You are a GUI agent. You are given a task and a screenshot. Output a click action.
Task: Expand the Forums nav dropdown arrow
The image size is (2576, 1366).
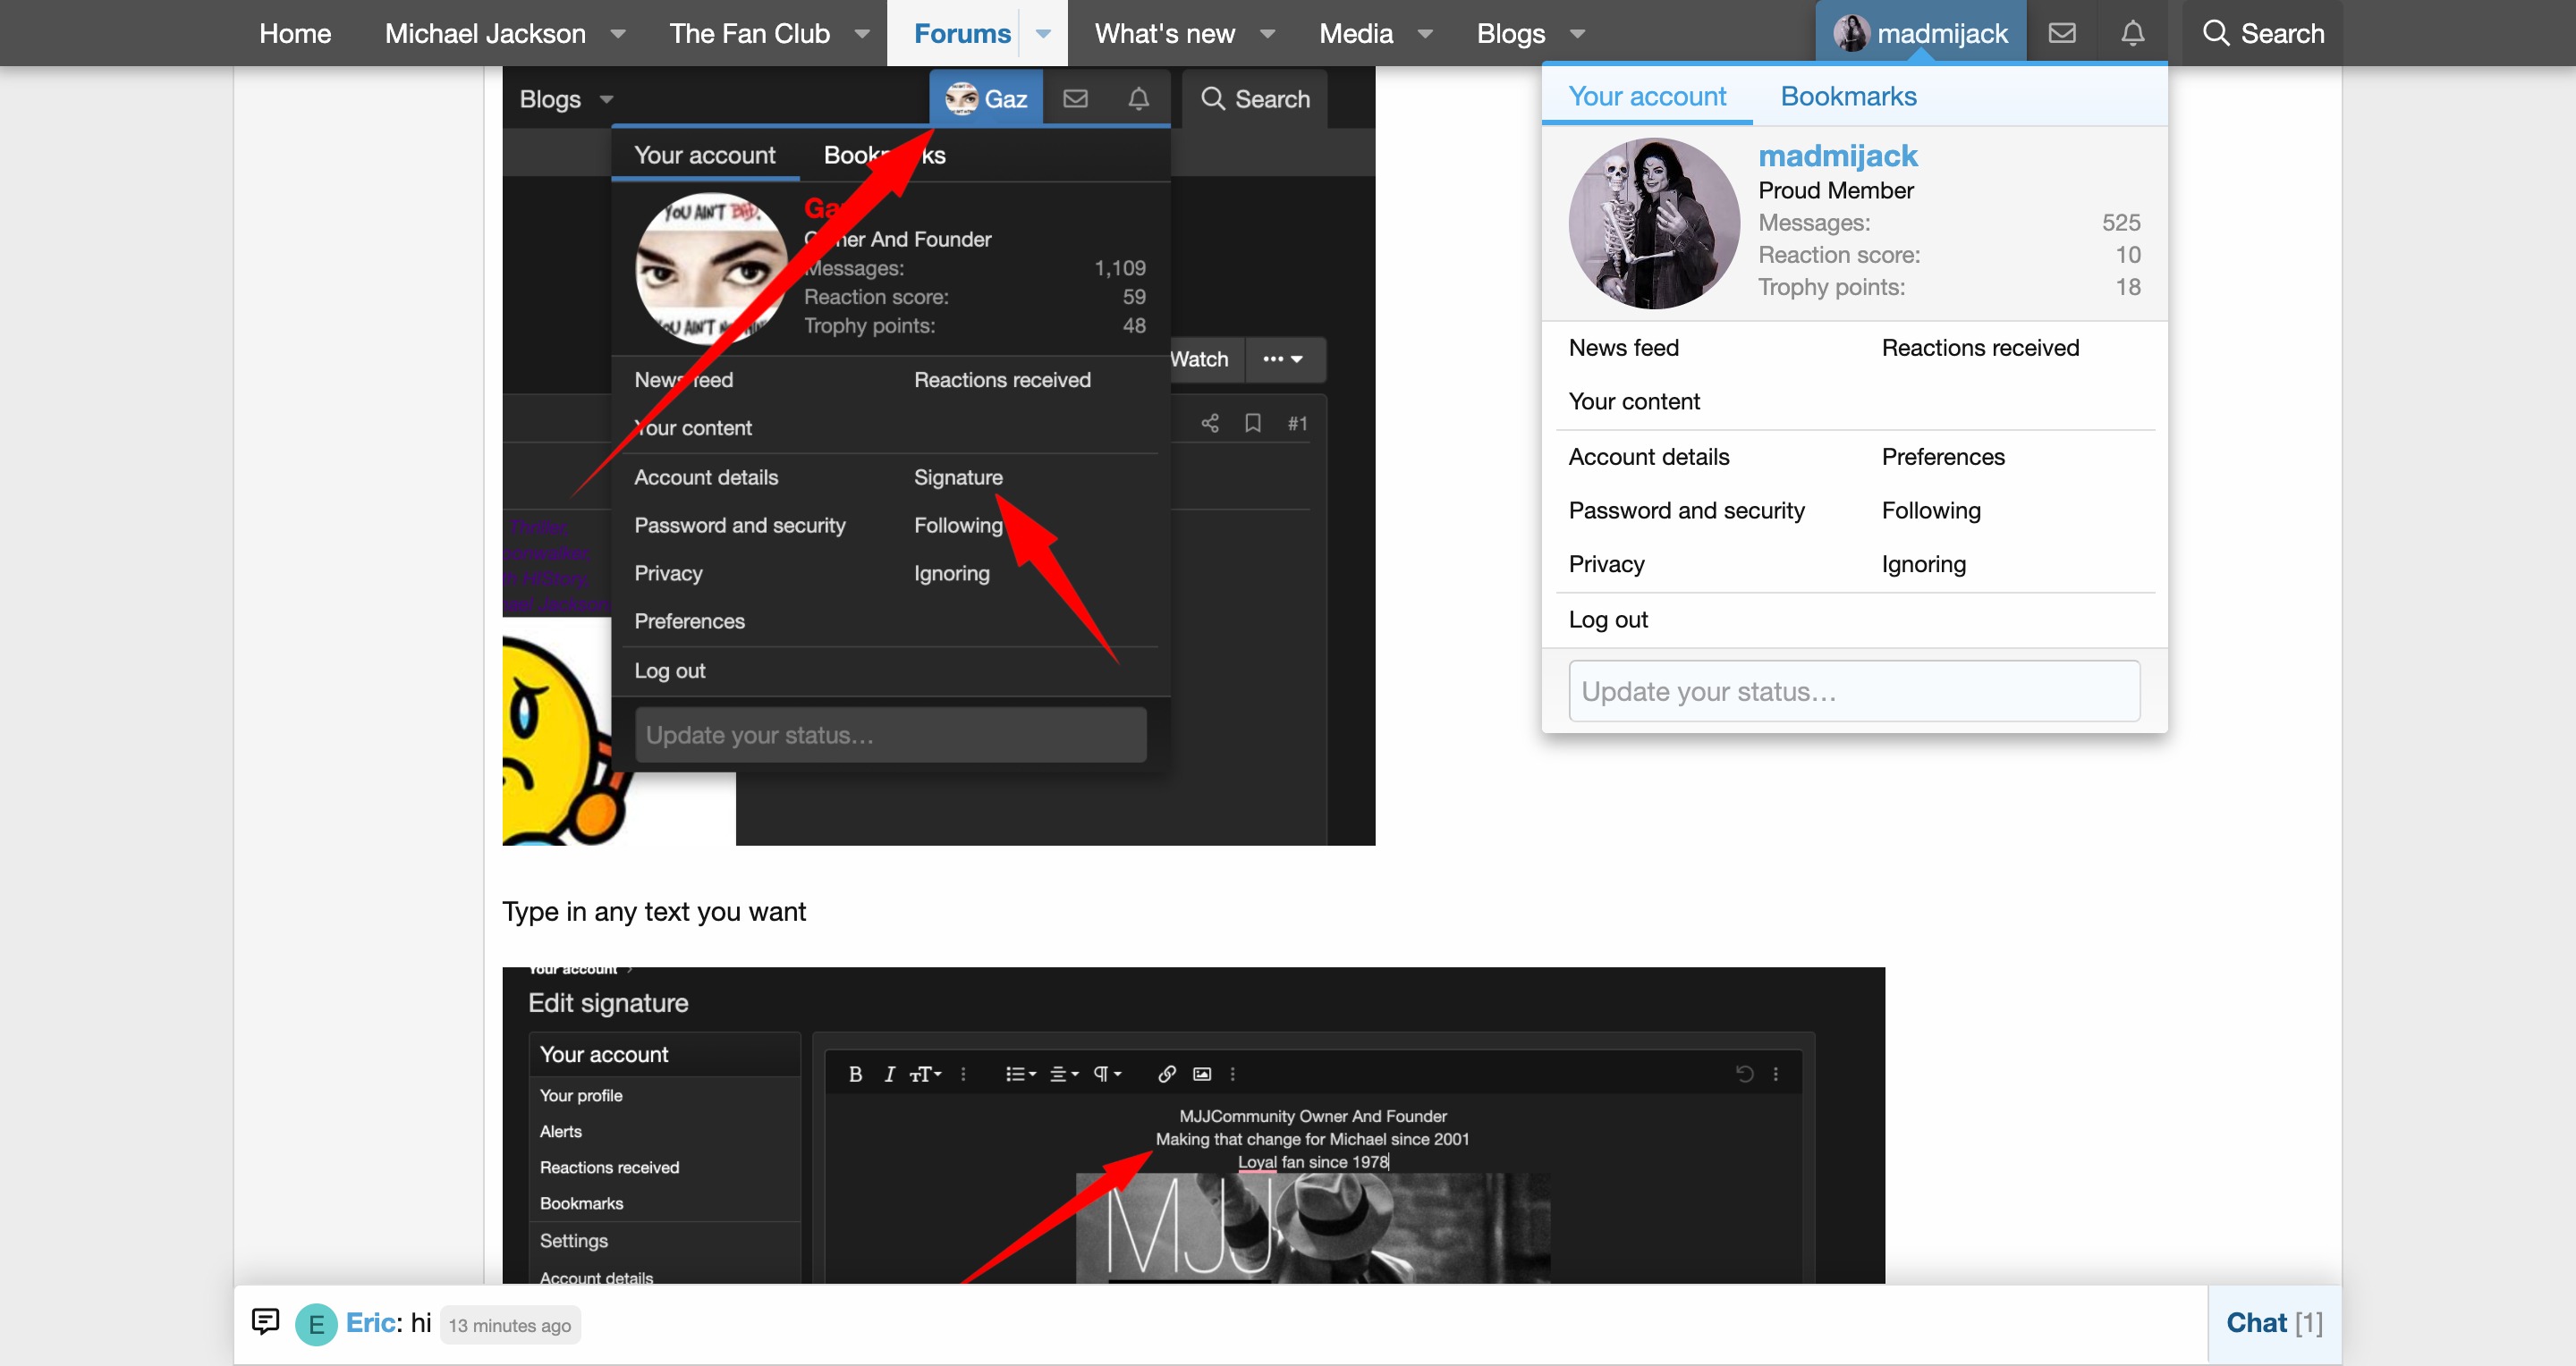(x=1043, y=33)
